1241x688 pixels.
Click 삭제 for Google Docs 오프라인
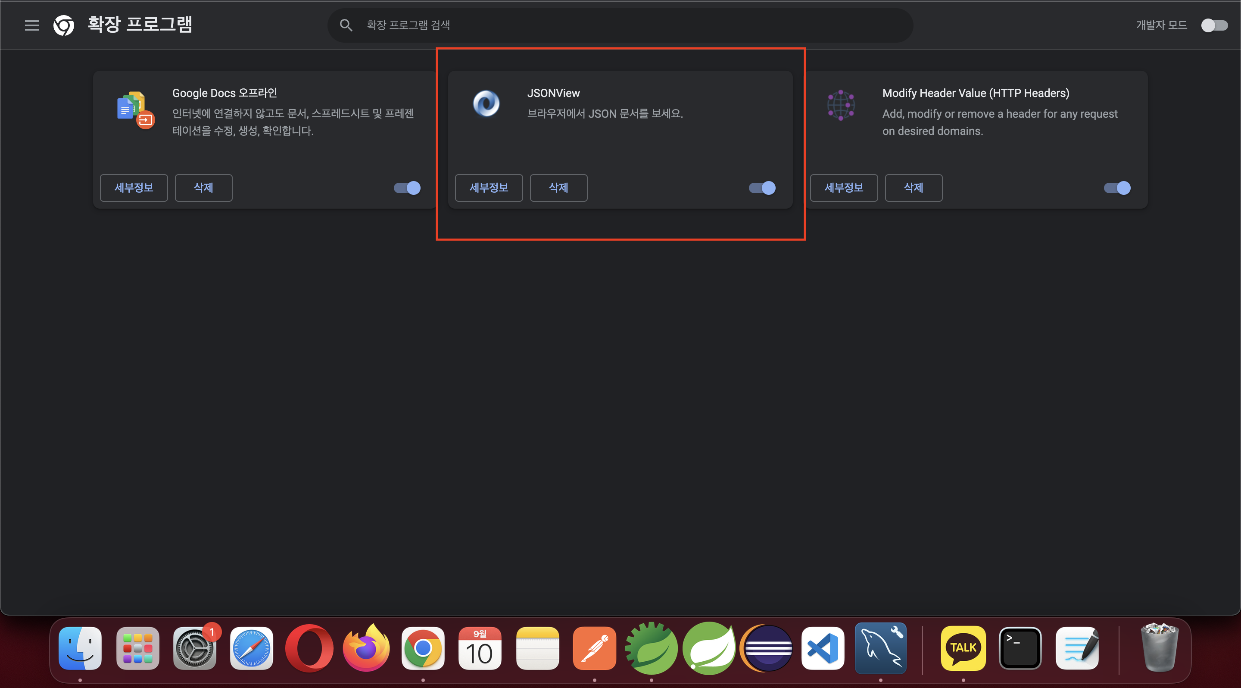(203, 188)
